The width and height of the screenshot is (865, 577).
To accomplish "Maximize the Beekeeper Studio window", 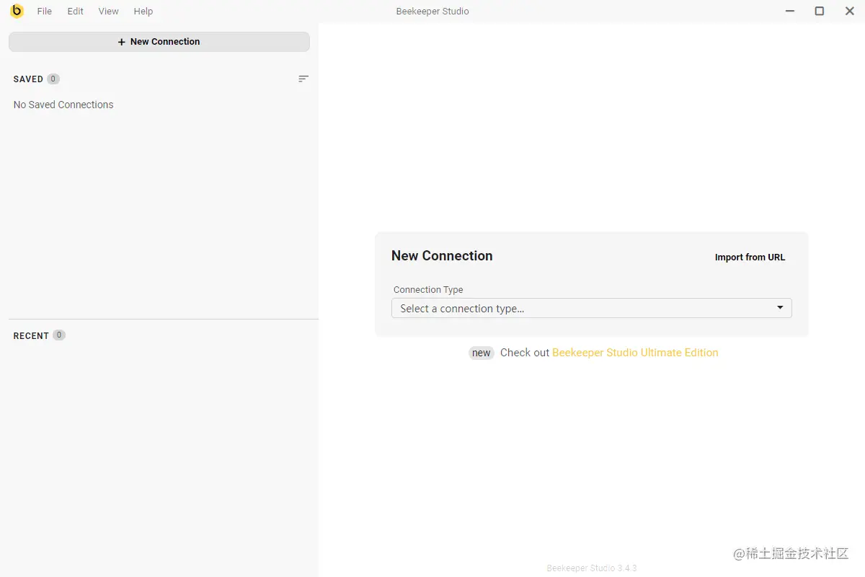I will tap(820, 11).
